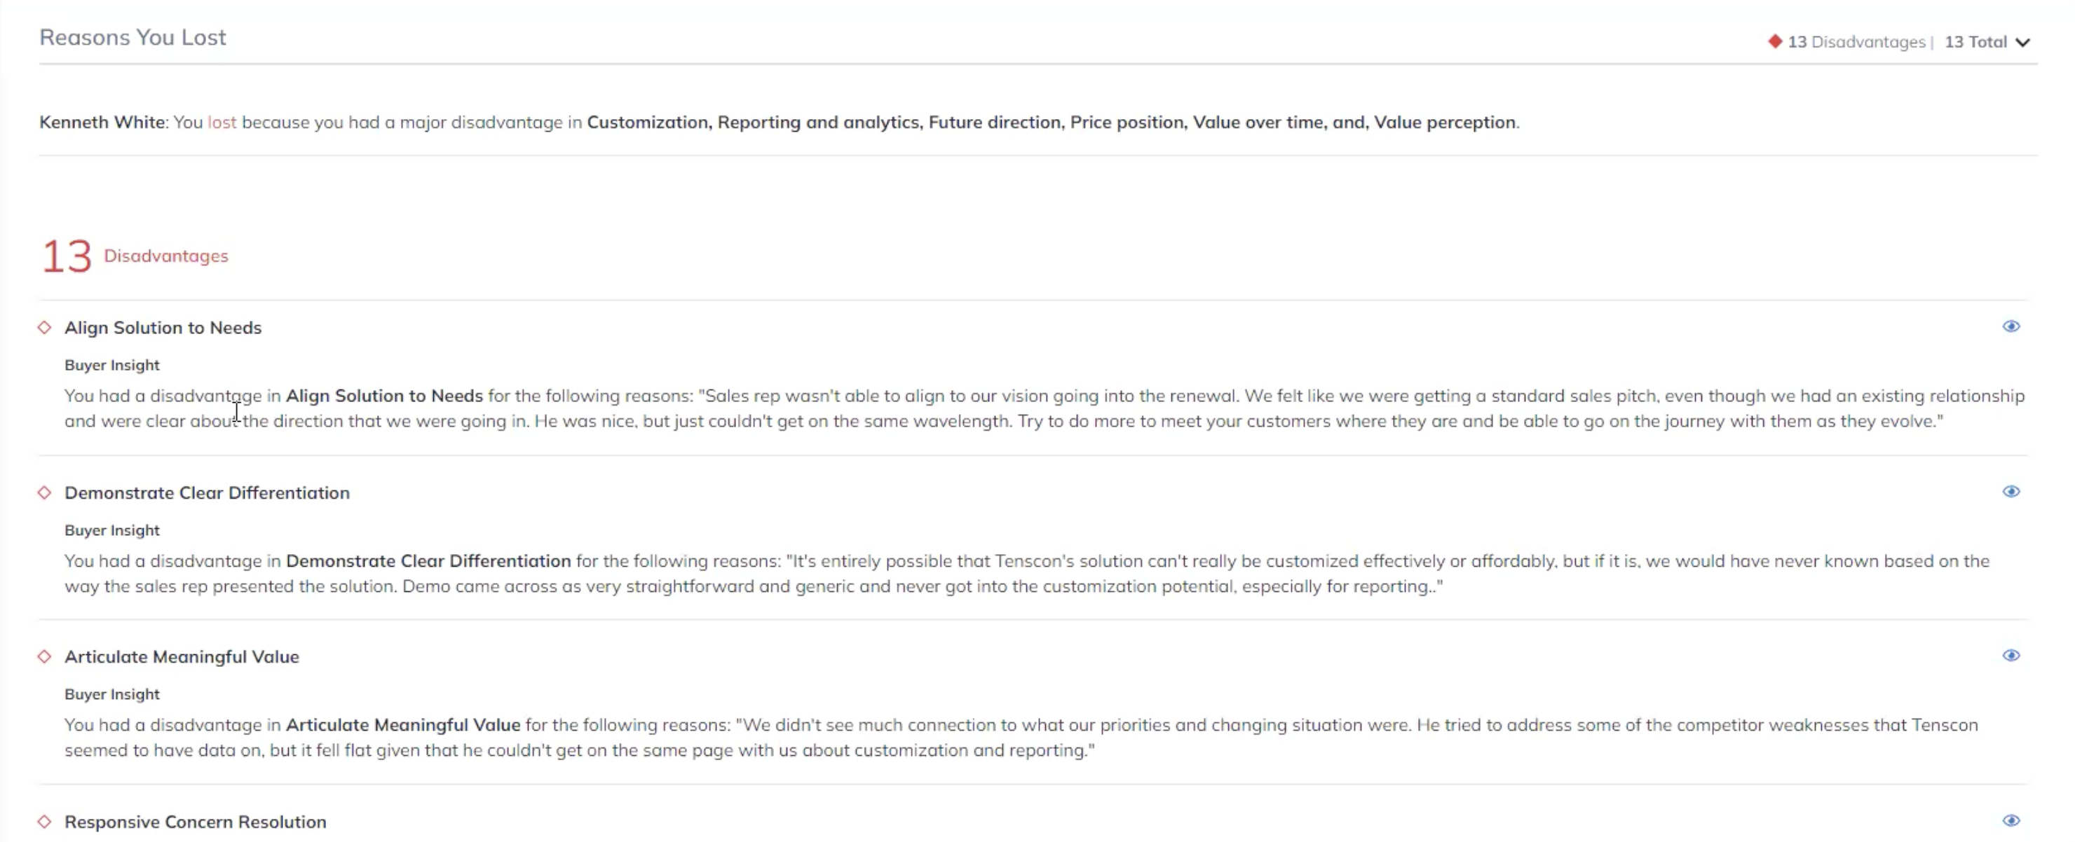Screen dimensions: 2075x842
Task: Select the Align Solution to Needs heading
Action: 163,328
